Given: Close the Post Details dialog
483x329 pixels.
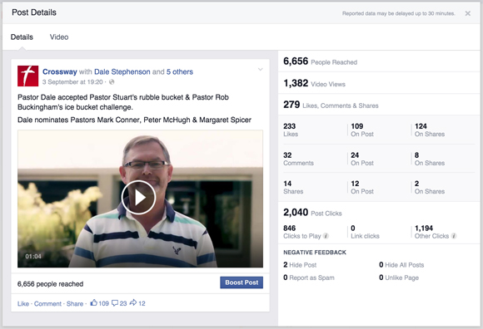Looking at the screenshot, I should [x=468, y=13].
